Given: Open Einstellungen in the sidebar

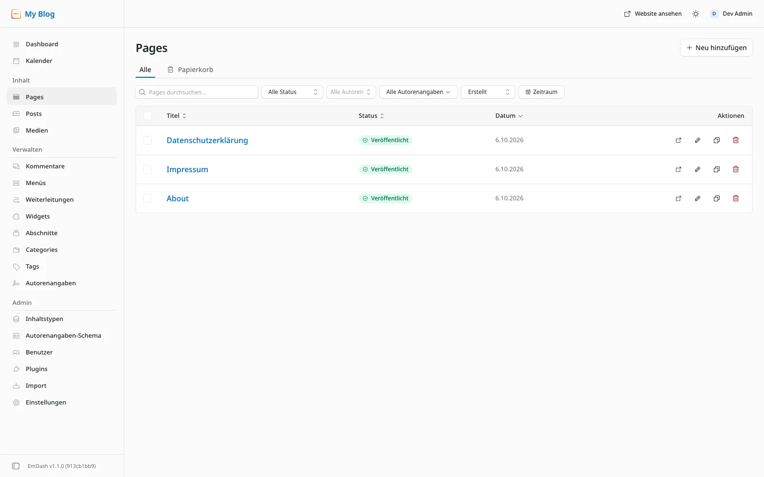Looking at the screenshot, I should click(62, 402).
